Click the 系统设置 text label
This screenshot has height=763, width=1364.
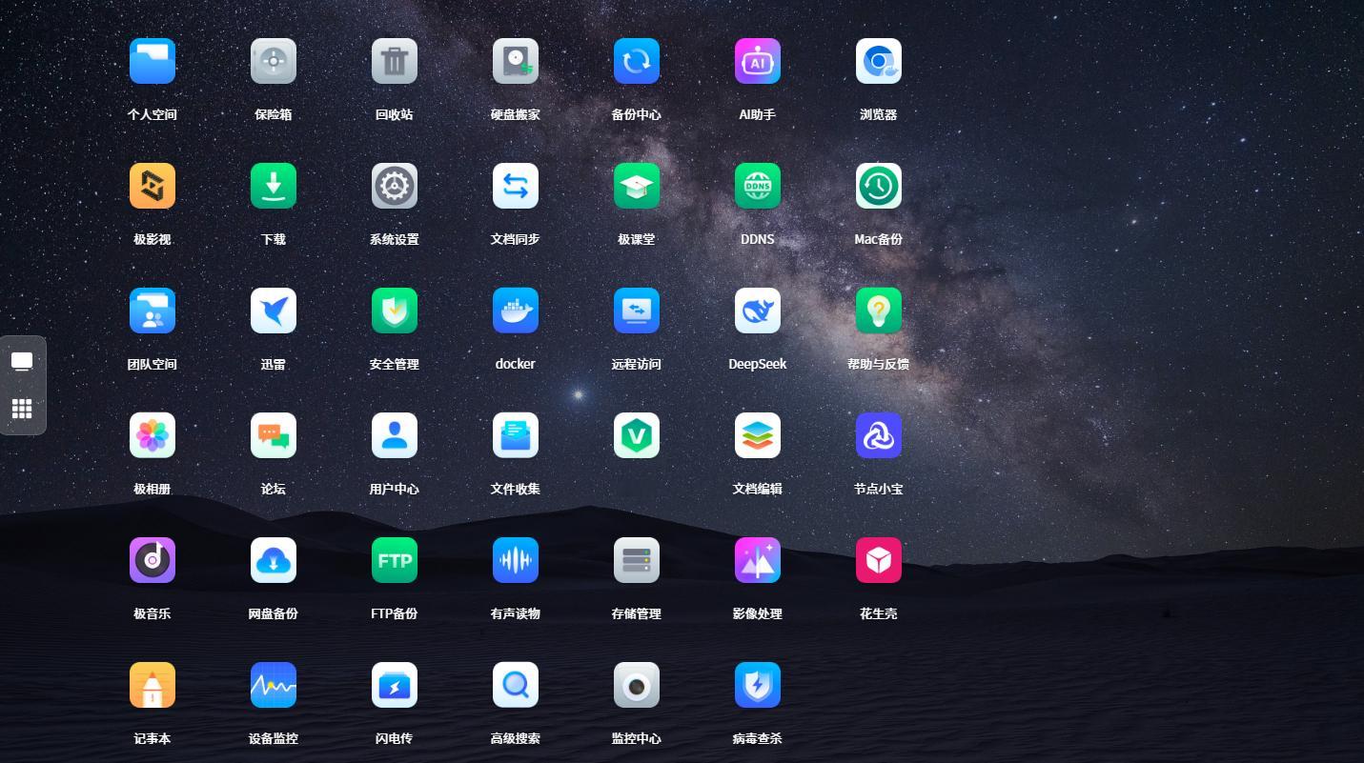(395, 239)
